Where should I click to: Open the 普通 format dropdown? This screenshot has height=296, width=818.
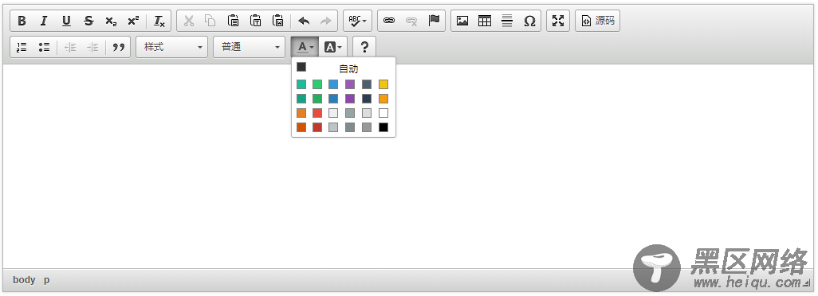pyautogui.click(x=250, y=47)
